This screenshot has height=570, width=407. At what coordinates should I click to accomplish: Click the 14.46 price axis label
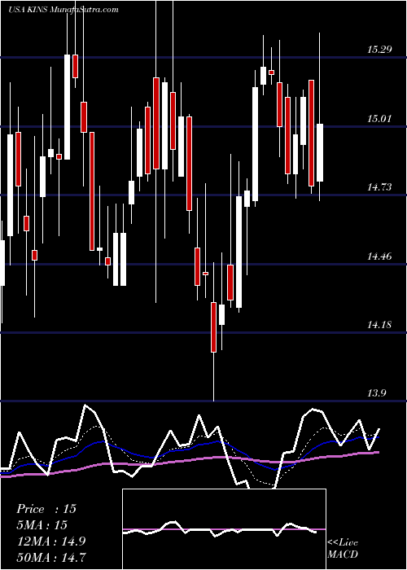pyautogui.click(x=379, y=256)
